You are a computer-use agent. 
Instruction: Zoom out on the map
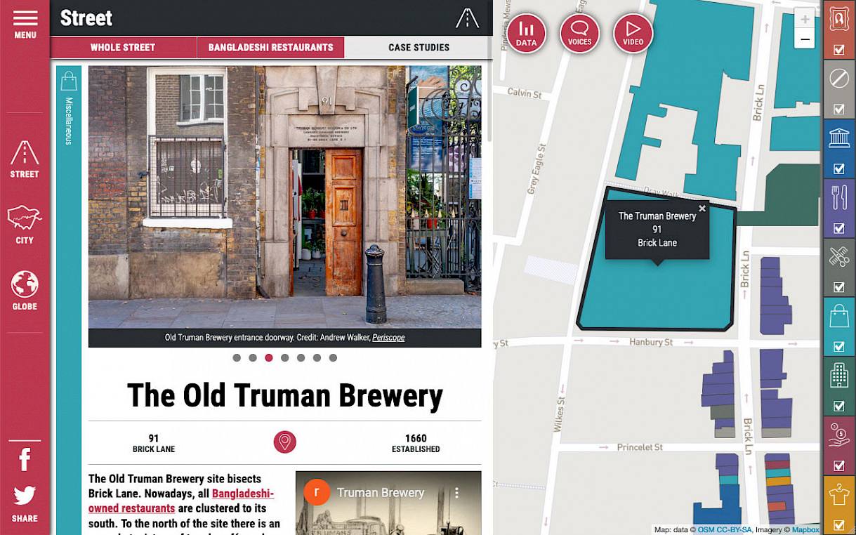tap(805, 39)
